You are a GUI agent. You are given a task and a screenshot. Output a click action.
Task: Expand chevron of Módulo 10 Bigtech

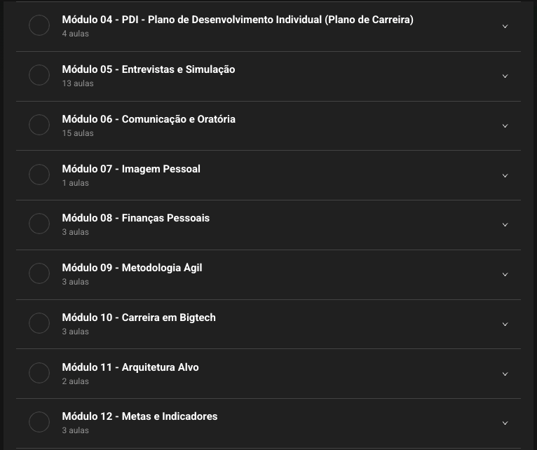505,325
